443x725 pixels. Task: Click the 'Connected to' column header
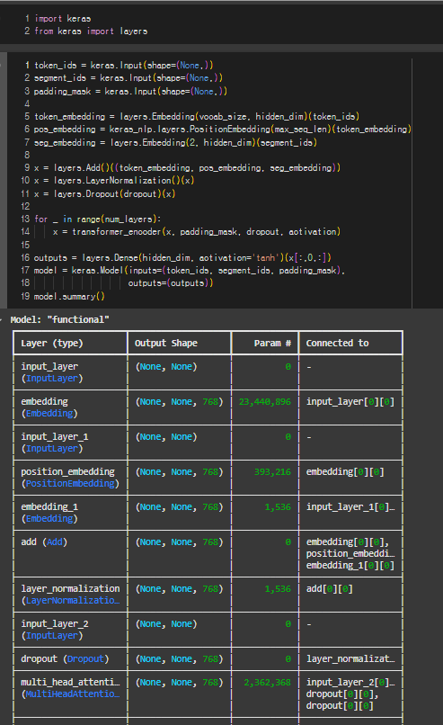(337, 343)
